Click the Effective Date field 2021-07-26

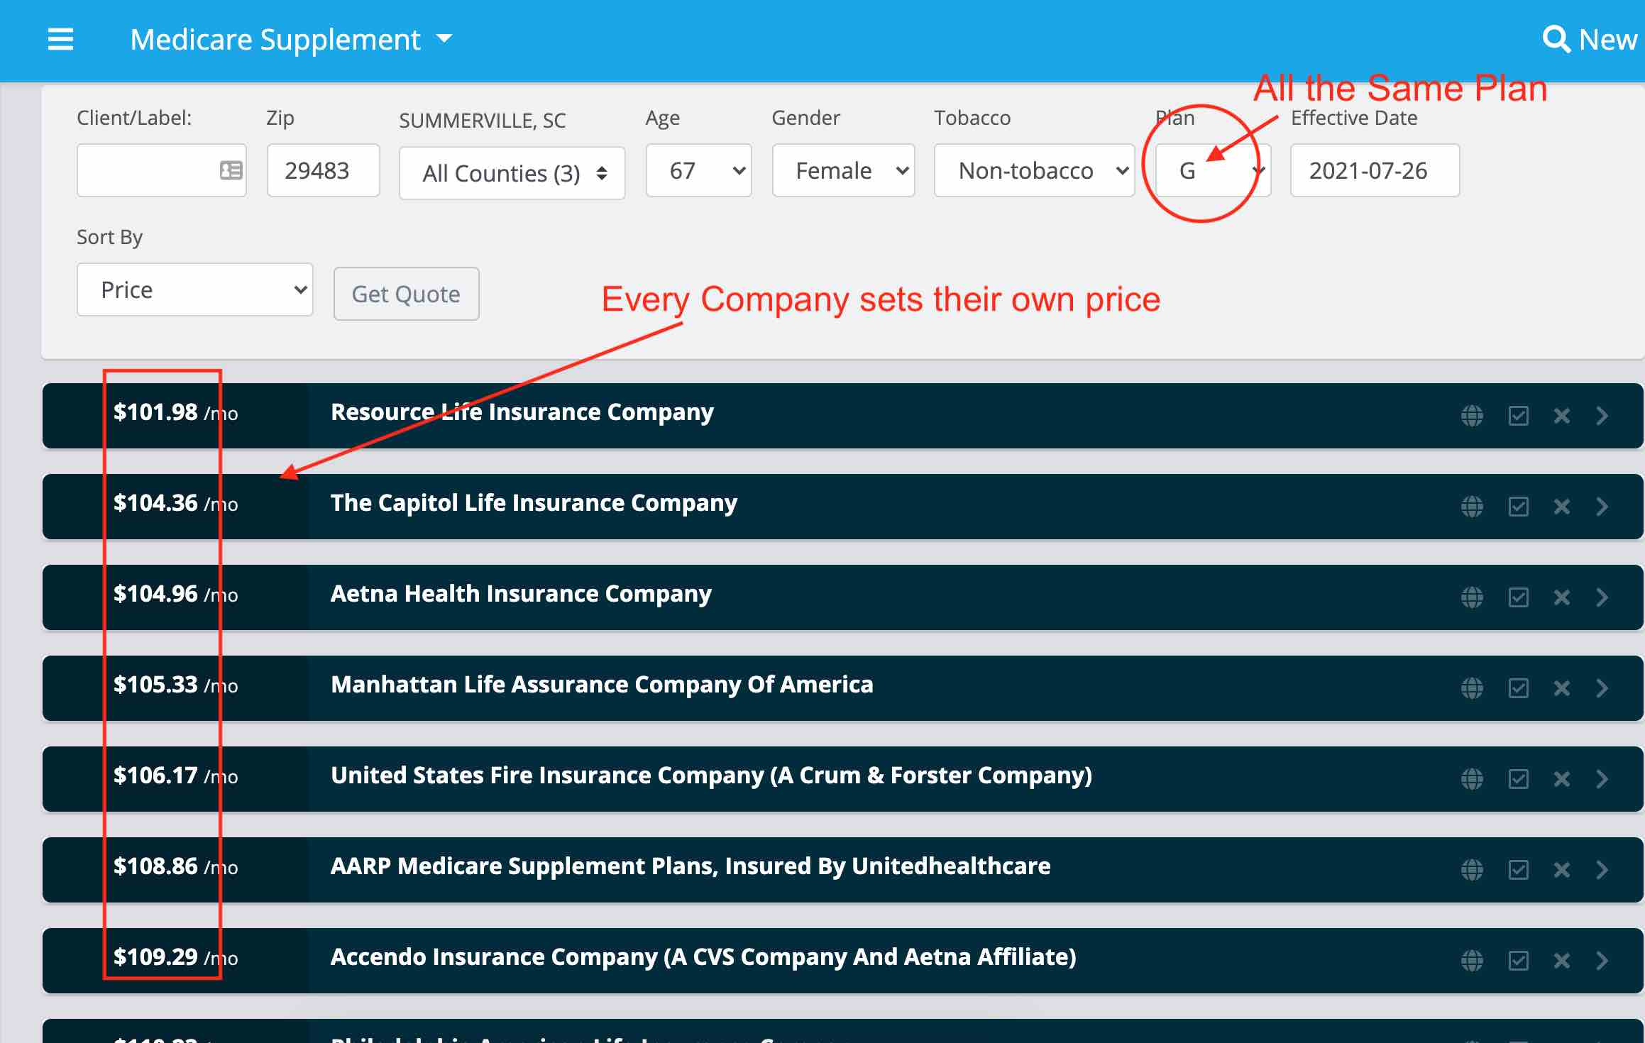pyautogui.click(x=1375, y=170)
